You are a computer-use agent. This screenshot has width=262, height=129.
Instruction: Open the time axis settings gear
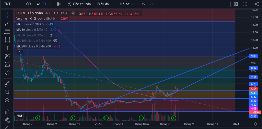tap(256, 124)
